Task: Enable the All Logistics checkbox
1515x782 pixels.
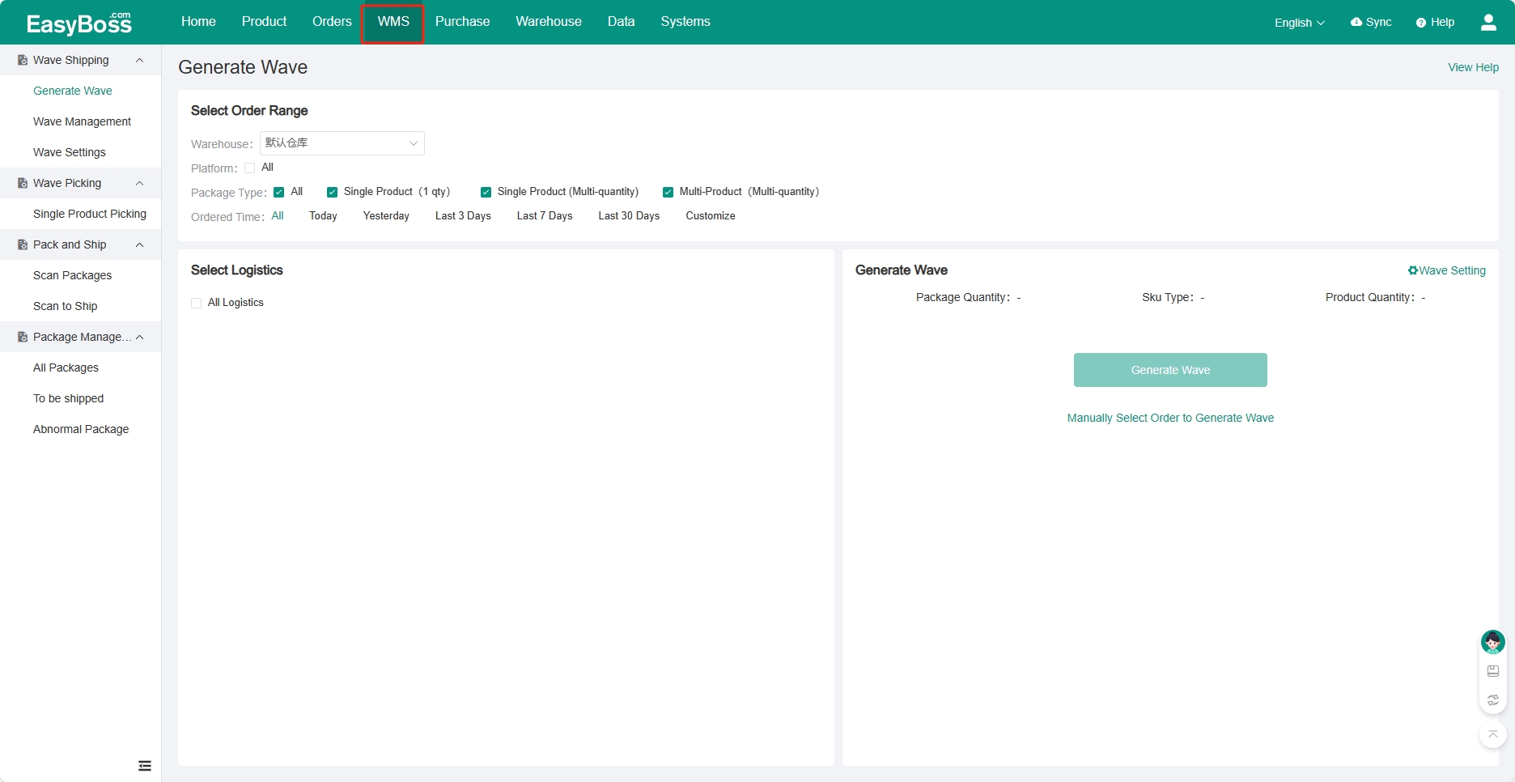Action: (x=197, y=303)
